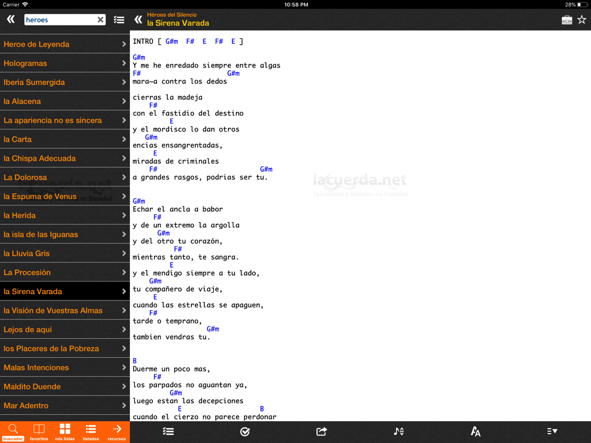Viewport: 591px width, 443px height.
Task: Tap the artist name Héroes del Silencio
Action: (172, 14)
